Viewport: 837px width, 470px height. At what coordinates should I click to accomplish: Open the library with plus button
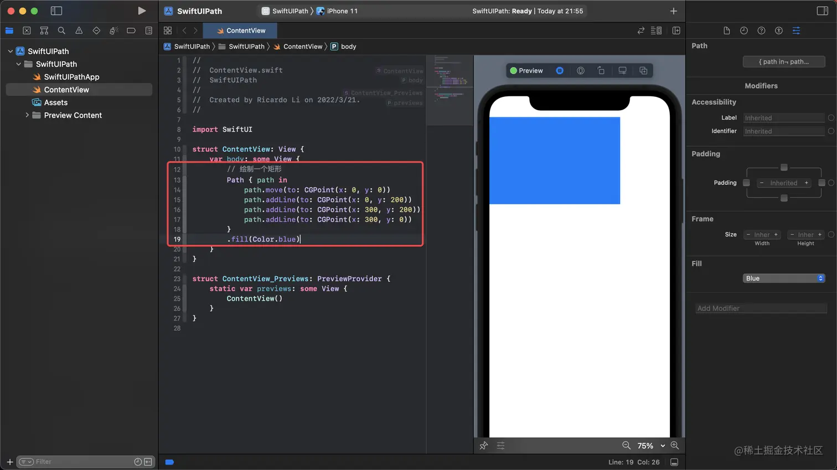click(674, 11)
